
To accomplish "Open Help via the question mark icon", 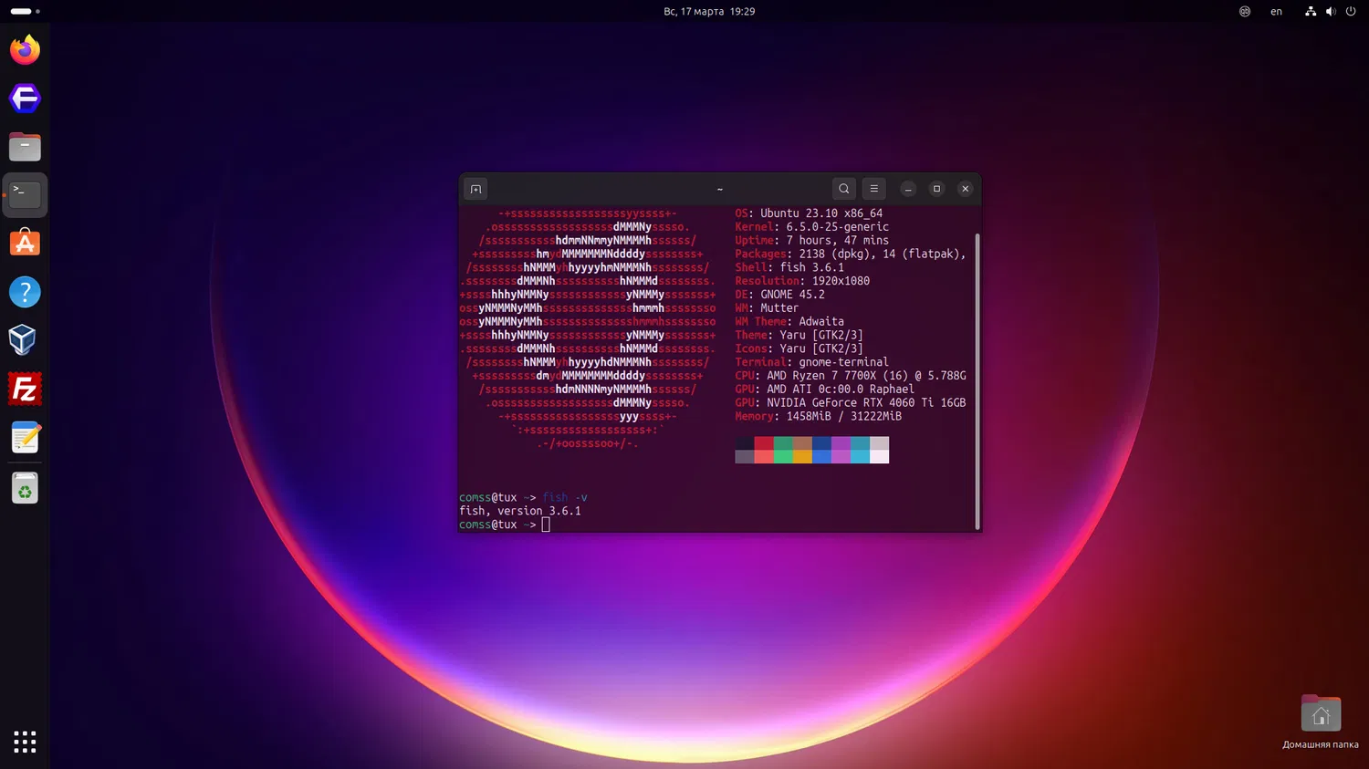I will tap(25, 292).
